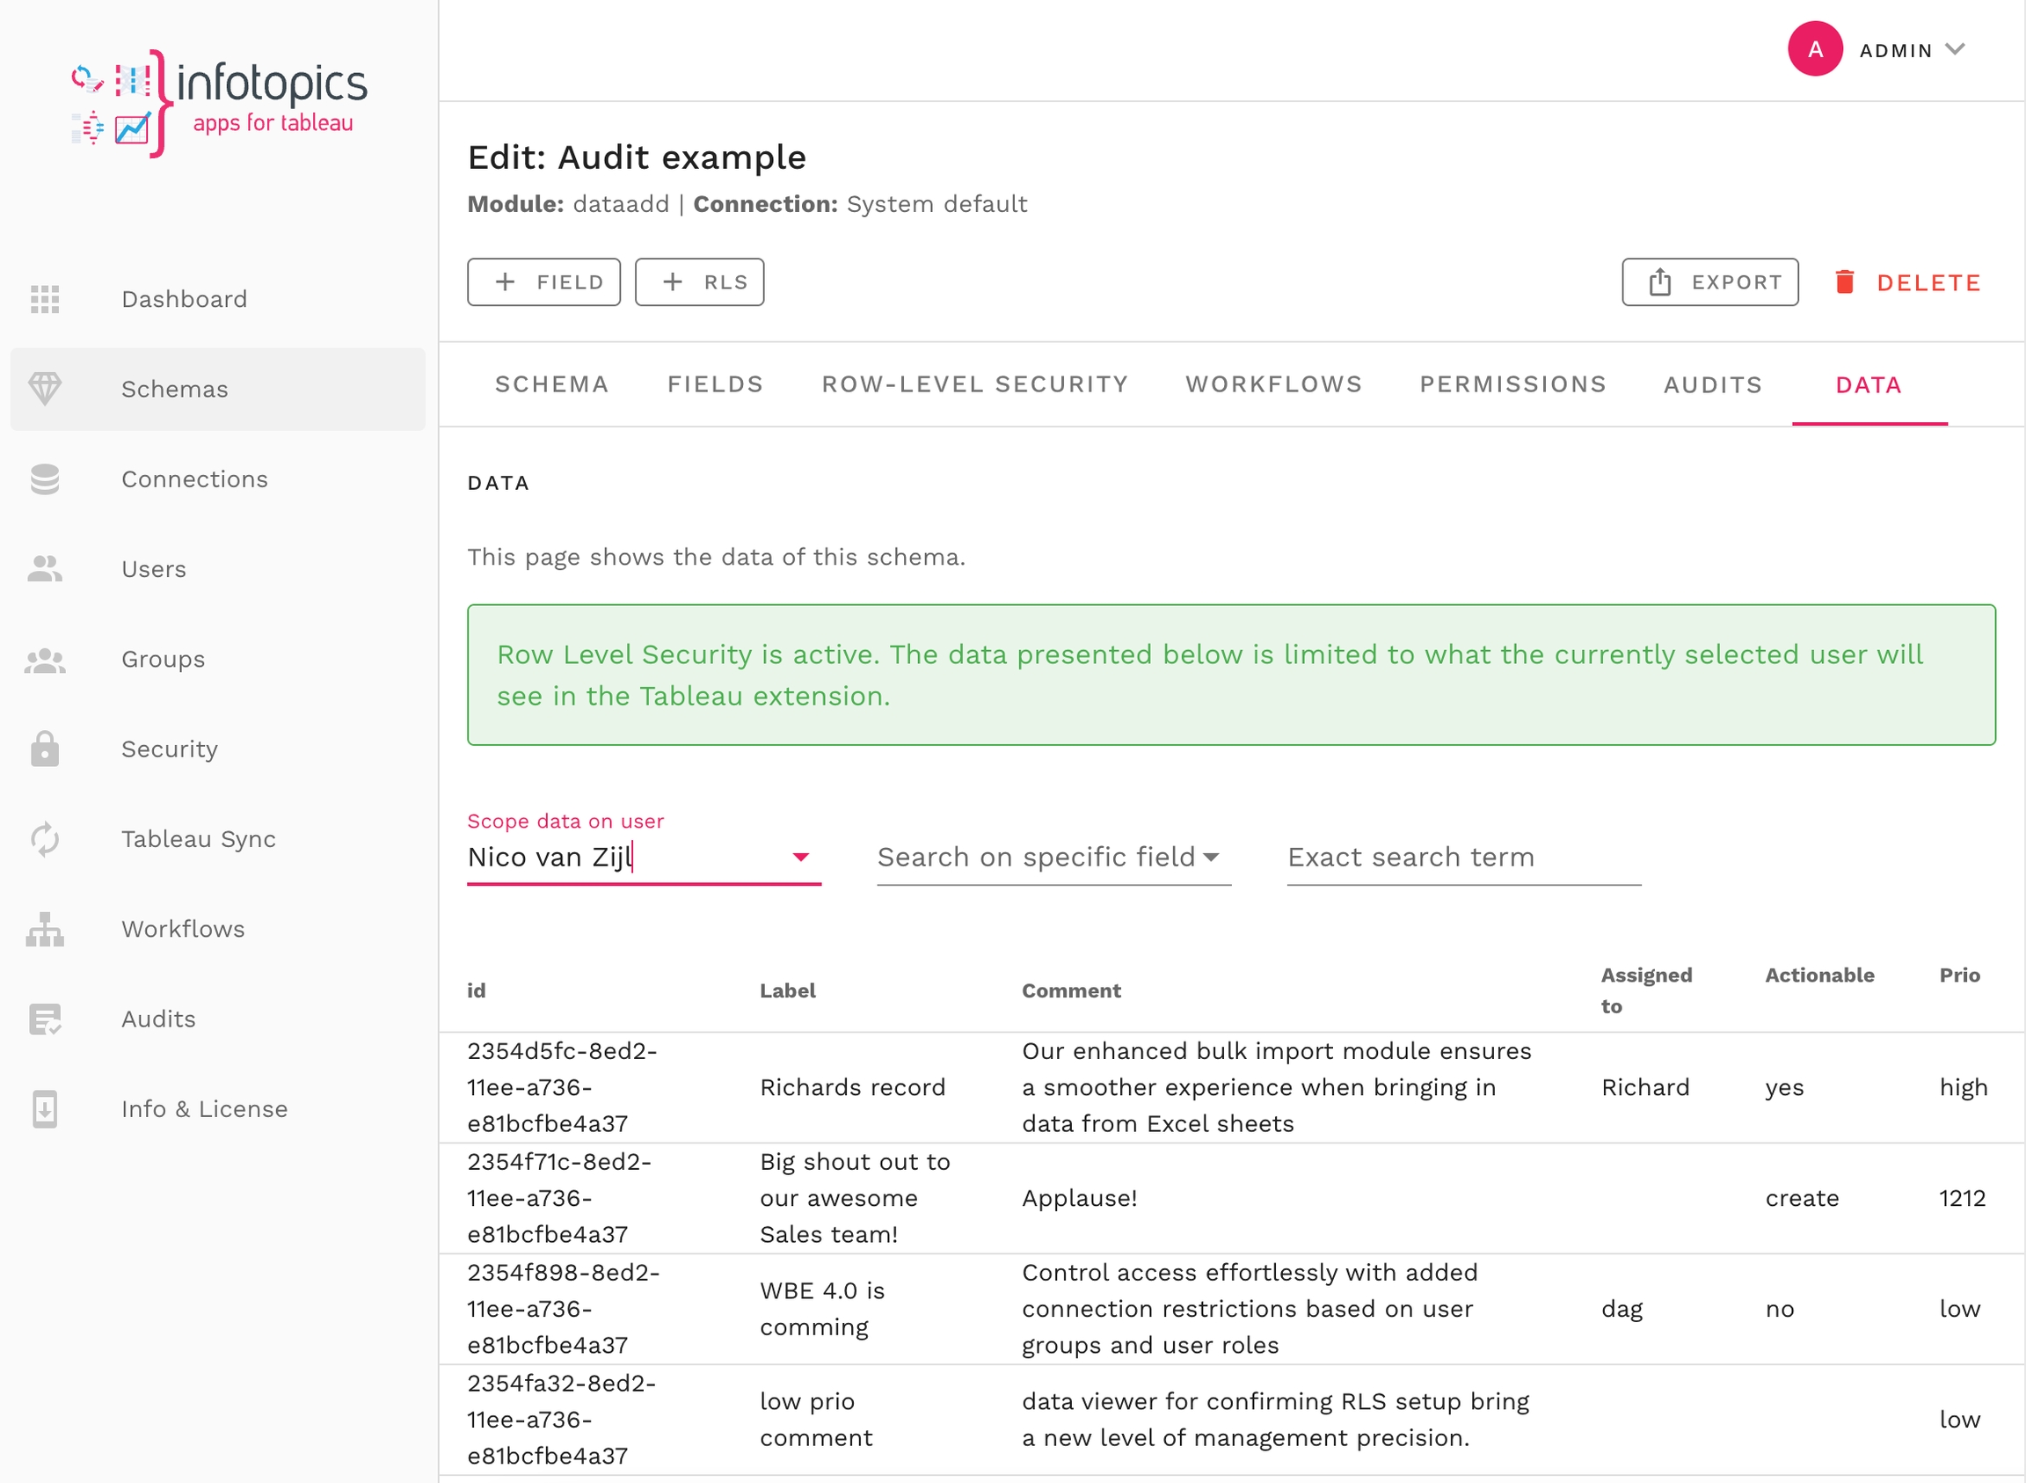
Task: Switch to the Permissions tab
Action: click(1512, 384)
